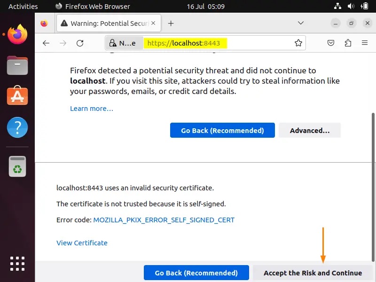The height and width of the screenshot is (282, 376).
Task: Open the Activities overview
Action: pos(23,7)
